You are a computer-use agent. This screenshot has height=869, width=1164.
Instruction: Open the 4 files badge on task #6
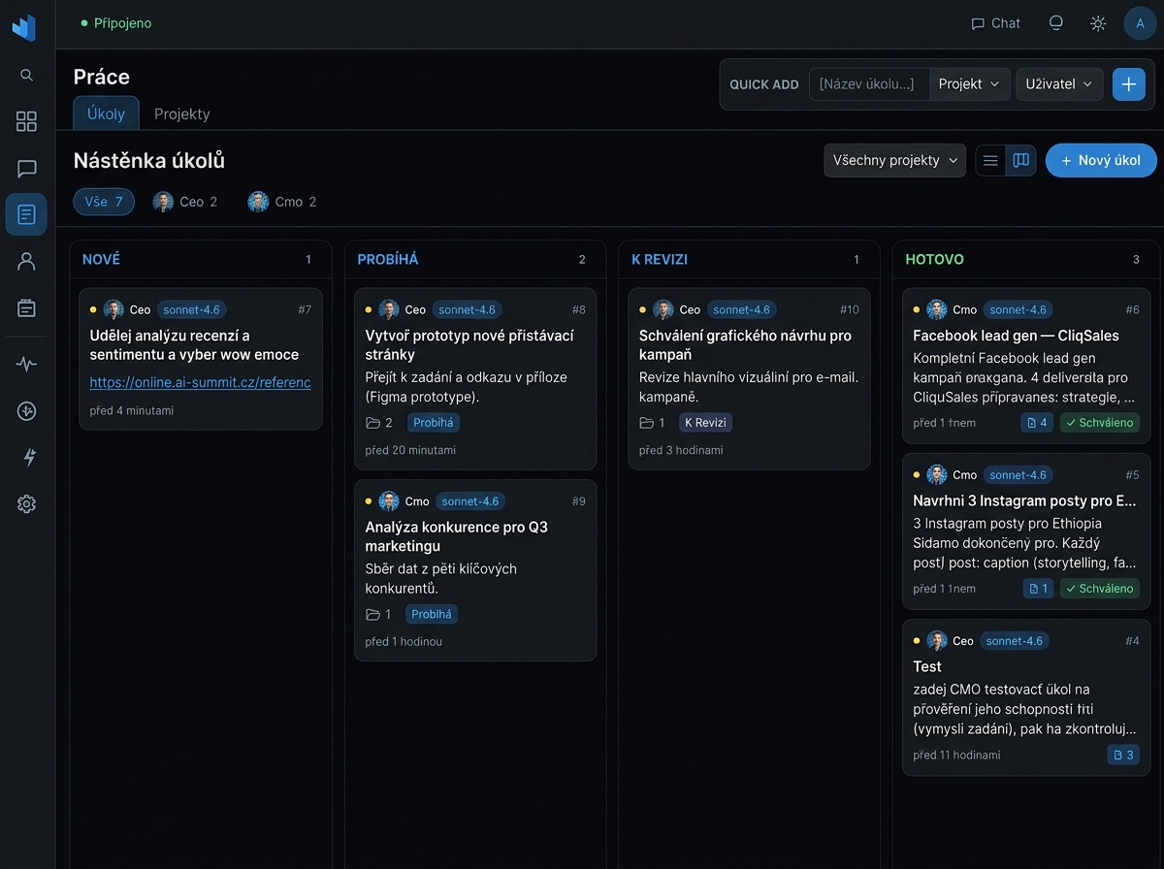coord(1037,423)
